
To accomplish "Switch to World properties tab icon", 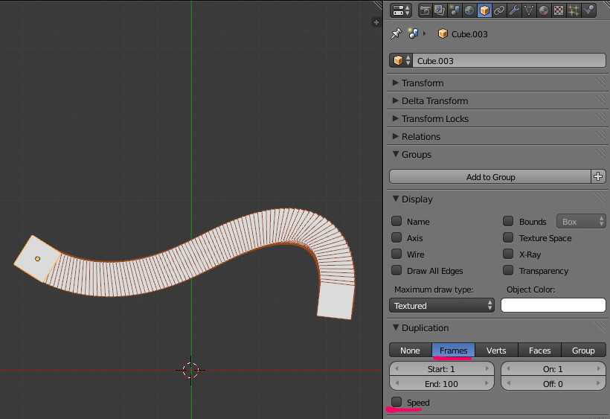I will tap(469, 10).
